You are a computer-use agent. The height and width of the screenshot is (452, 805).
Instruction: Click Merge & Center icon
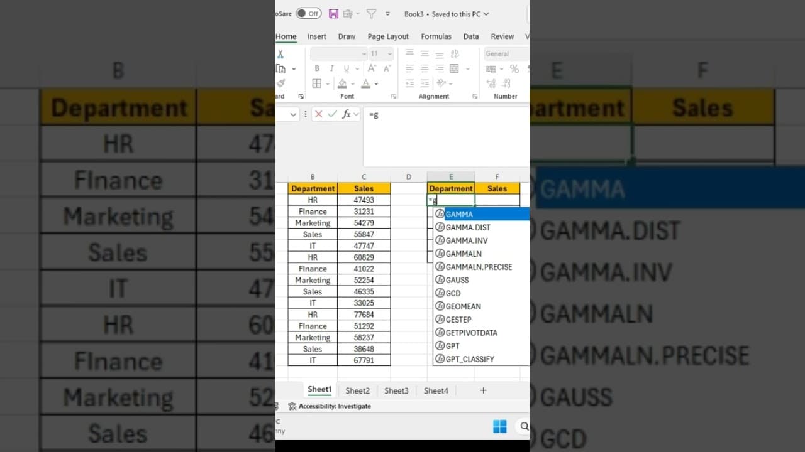[x=454, y=68]
